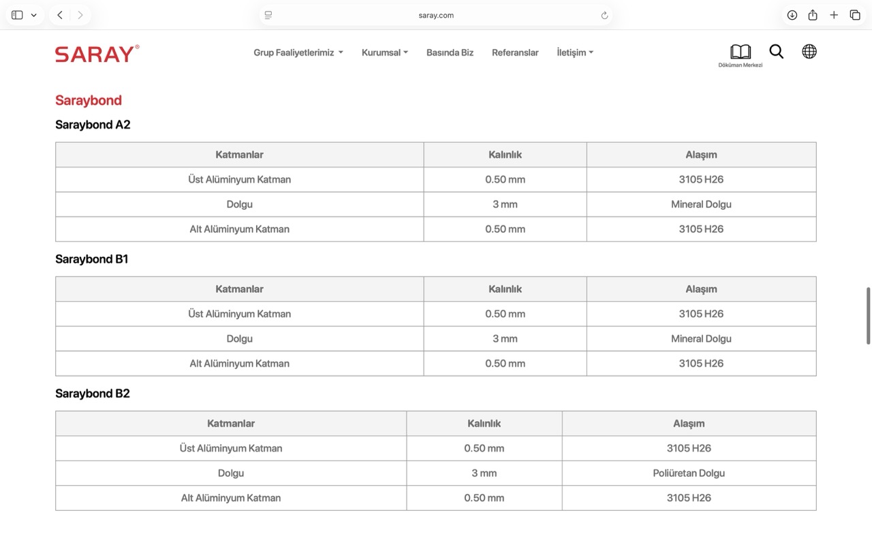This screenshot has height=547, width=872.
Task: Reload the page using refresh icon
Action: 604,16
